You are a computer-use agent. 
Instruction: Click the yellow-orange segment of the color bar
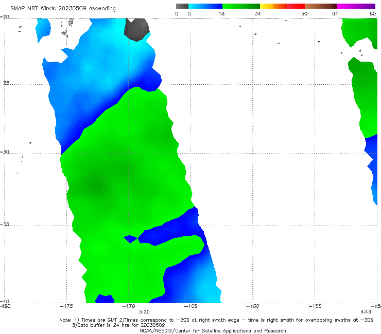(x=273, y=6)
